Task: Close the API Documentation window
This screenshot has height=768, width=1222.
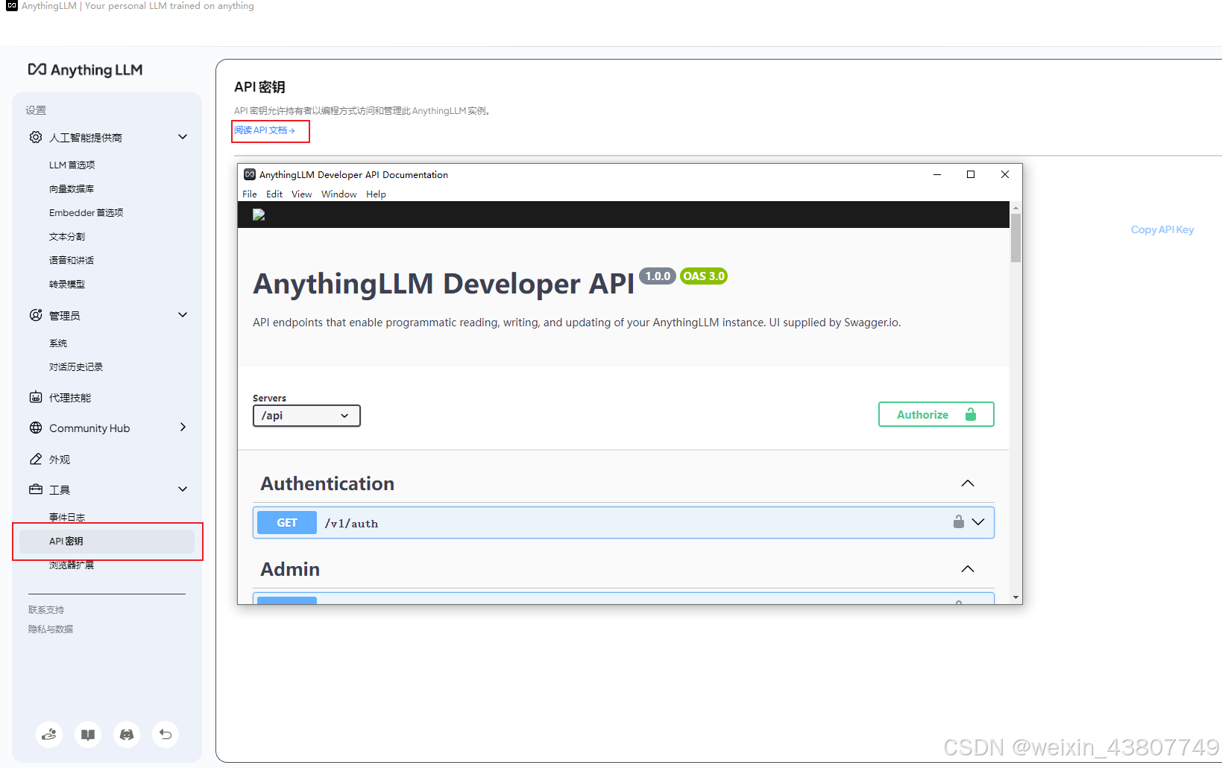Action: click(1005, 174)
